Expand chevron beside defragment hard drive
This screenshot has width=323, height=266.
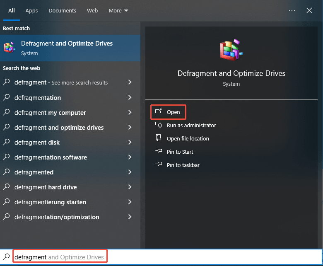click(x=130, y=187)
